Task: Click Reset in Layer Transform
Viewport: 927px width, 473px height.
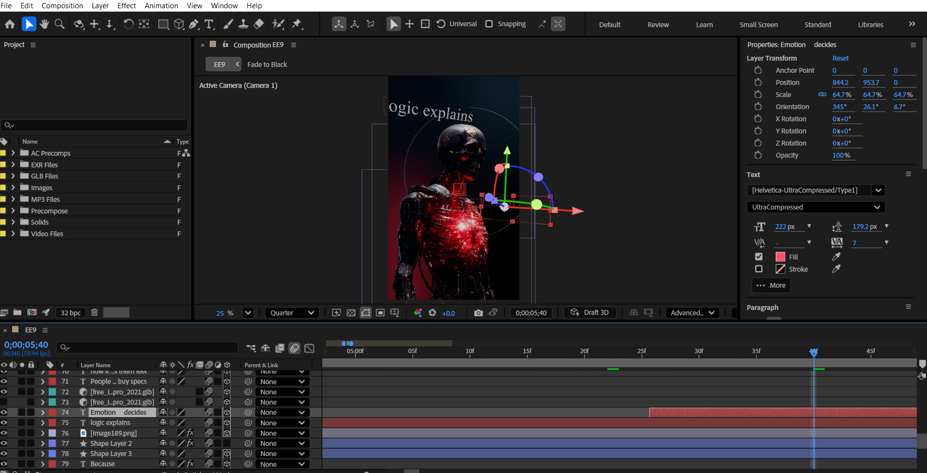Action: tap(840, 58)
